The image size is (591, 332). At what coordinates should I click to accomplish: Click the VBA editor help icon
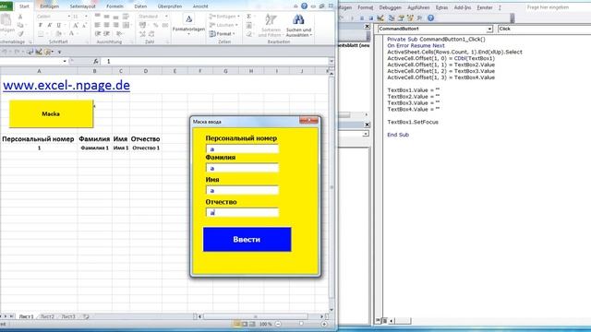pos(430,18)
